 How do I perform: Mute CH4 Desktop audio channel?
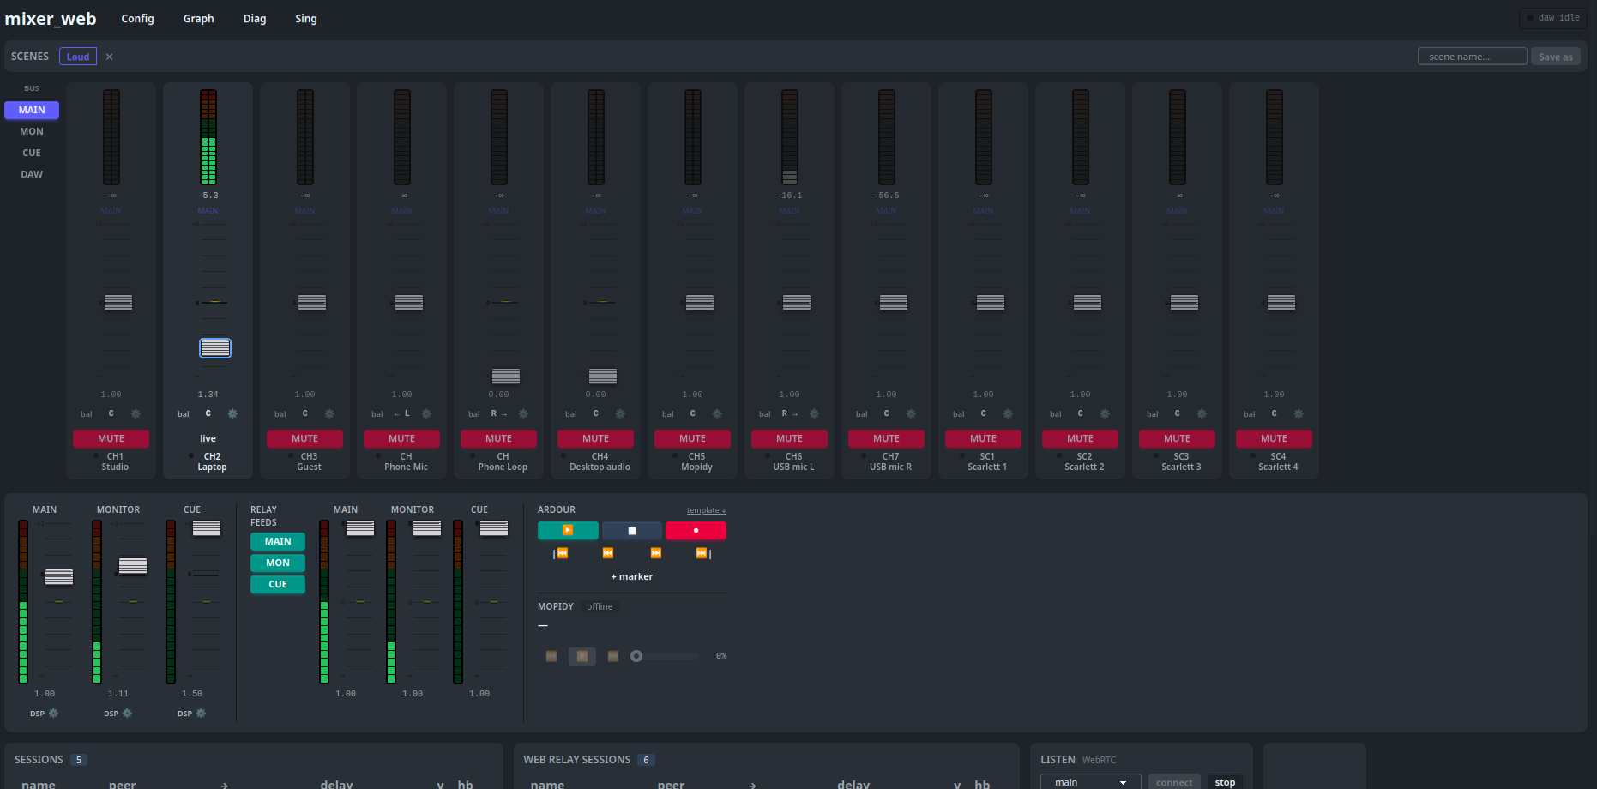pos(595,438)
